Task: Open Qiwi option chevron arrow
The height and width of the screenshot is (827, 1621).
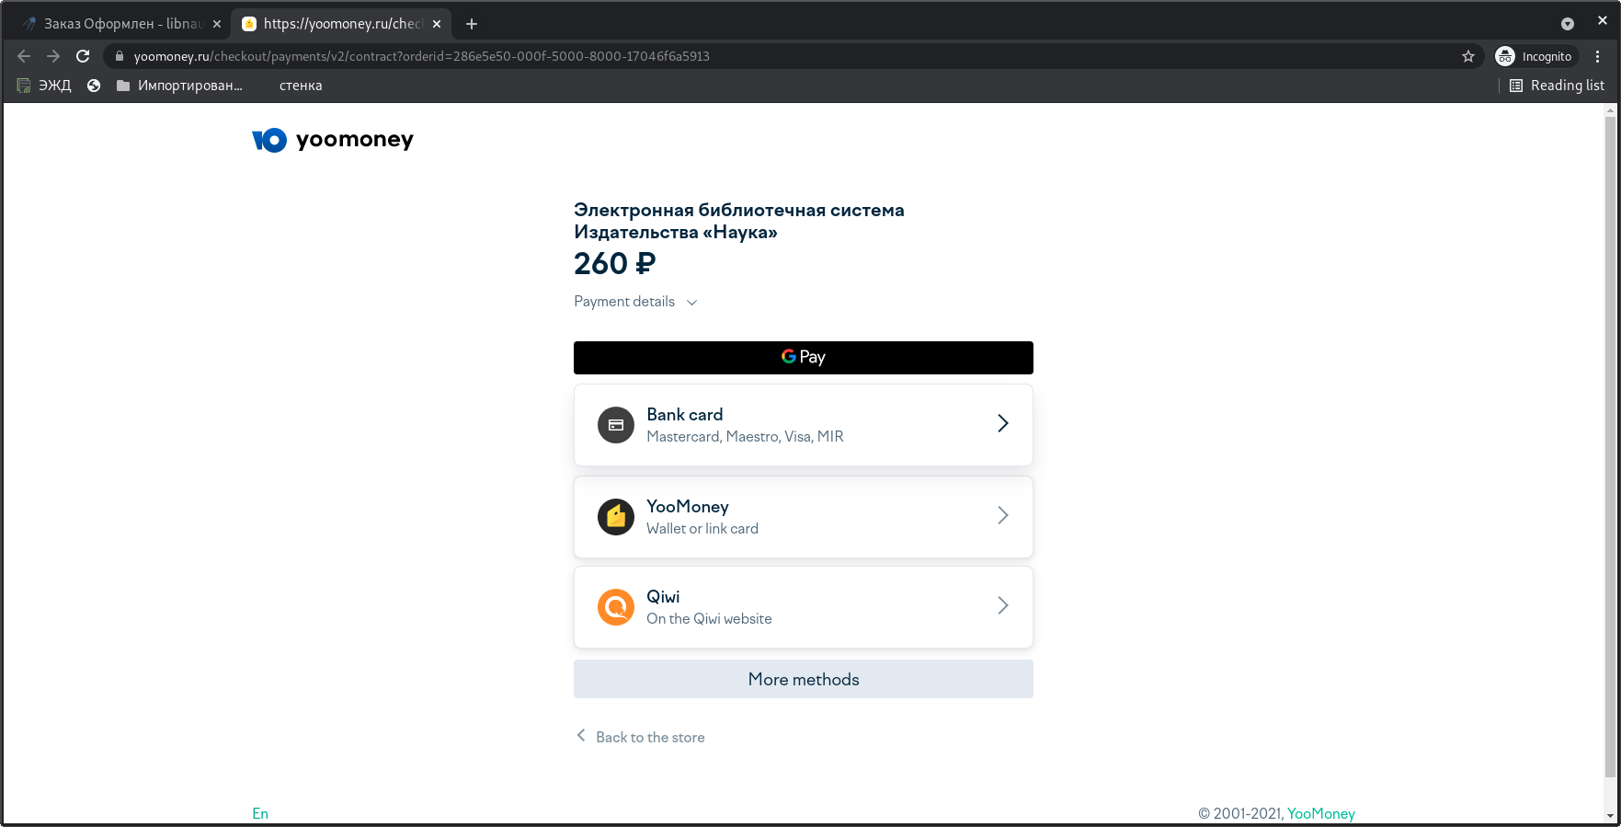Action: coord(1003,605)
